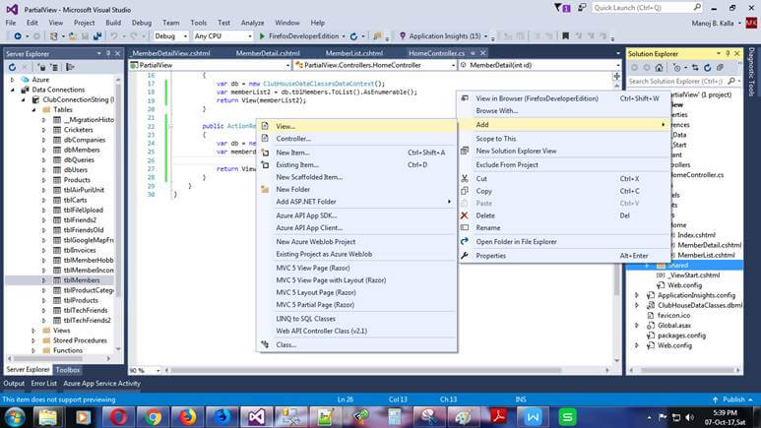The height and width of the screenshot is (428, 761).
Task: Click the Application Insights toolbar icon
Action: coord(403,35)
